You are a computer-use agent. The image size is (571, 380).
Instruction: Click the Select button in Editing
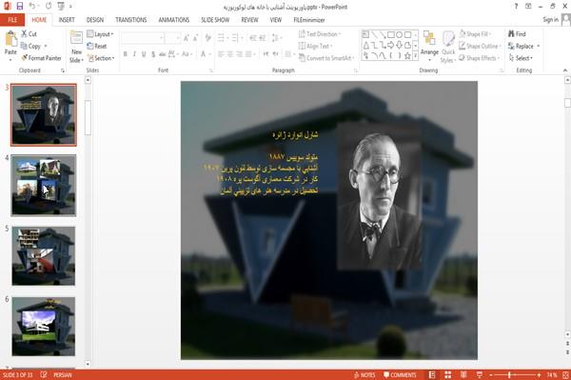[x=521, y=58]
